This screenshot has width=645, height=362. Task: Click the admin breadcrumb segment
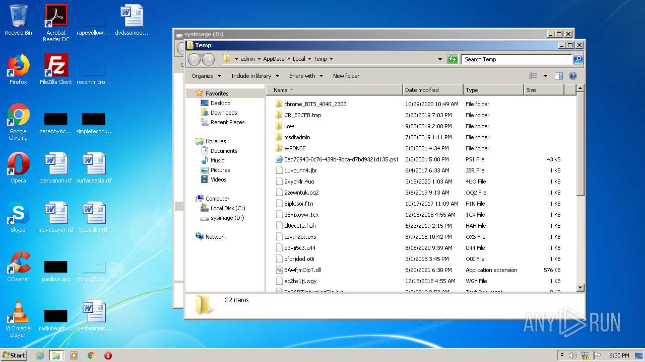pos(247,59)
